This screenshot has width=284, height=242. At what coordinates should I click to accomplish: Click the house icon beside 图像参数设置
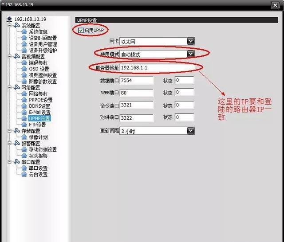24,81
